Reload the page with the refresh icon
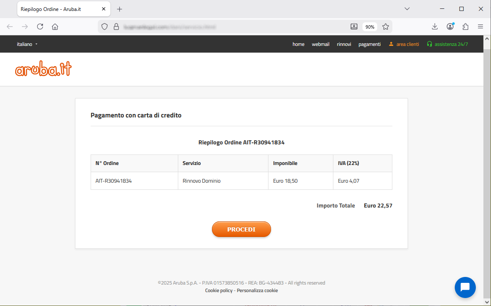The width and height of the screenshot is (491, 306). point(40,27)
